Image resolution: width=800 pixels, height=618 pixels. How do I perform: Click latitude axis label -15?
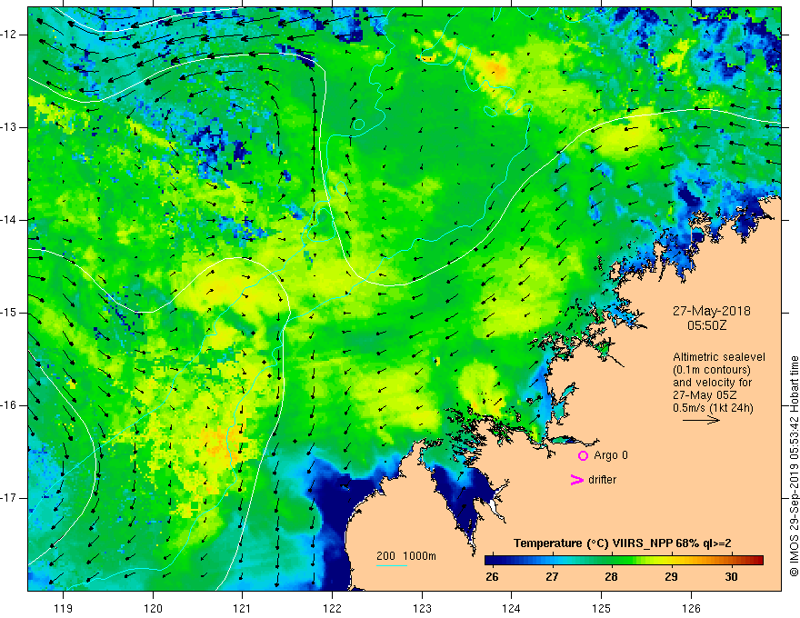[9, 313]
